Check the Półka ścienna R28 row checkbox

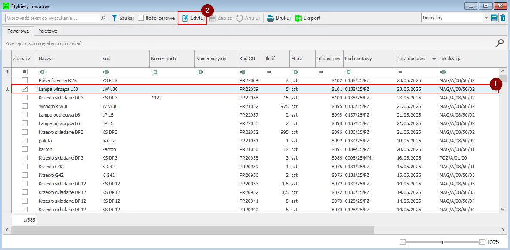tap(25, 80)
